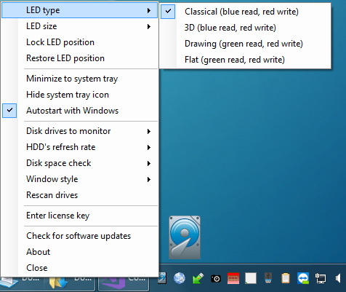Select 3D (blue read, red write) LED type

pos(245,28)
